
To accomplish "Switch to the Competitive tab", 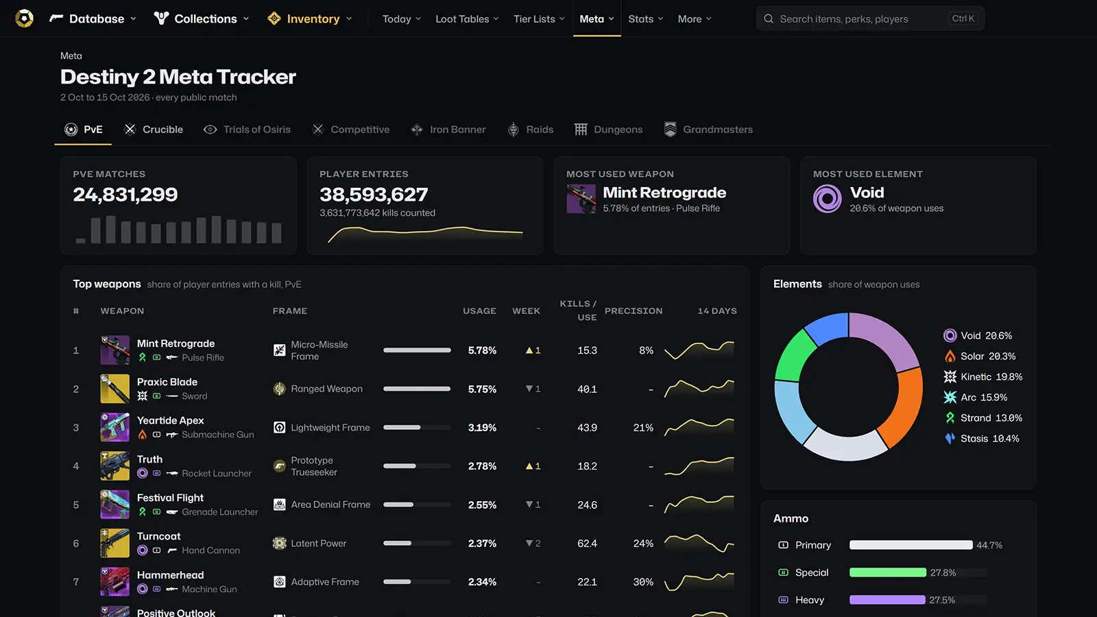I will [350, 130].
